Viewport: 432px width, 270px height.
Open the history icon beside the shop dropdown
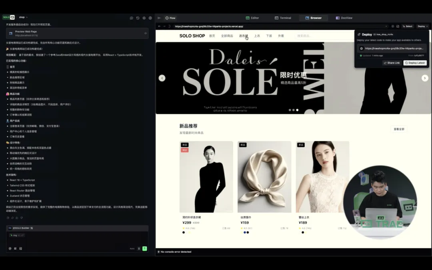click(x=138, y=18)
